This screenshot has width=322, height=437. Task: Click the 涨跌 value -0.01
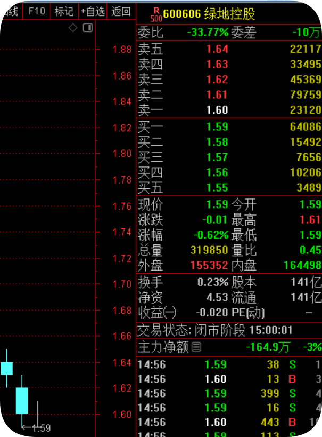point(215,220)
